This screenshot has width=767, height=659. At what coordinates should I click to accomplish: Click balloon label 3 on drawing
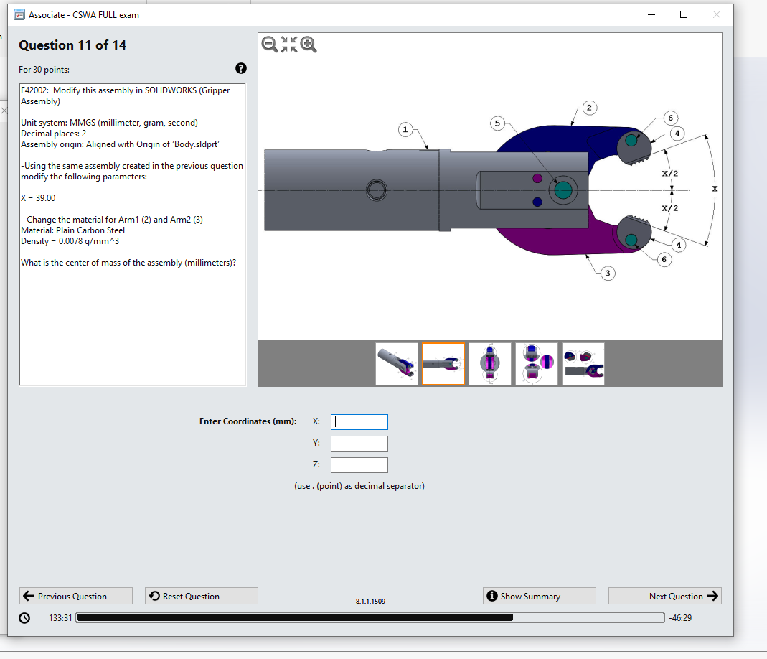[608, 273]
